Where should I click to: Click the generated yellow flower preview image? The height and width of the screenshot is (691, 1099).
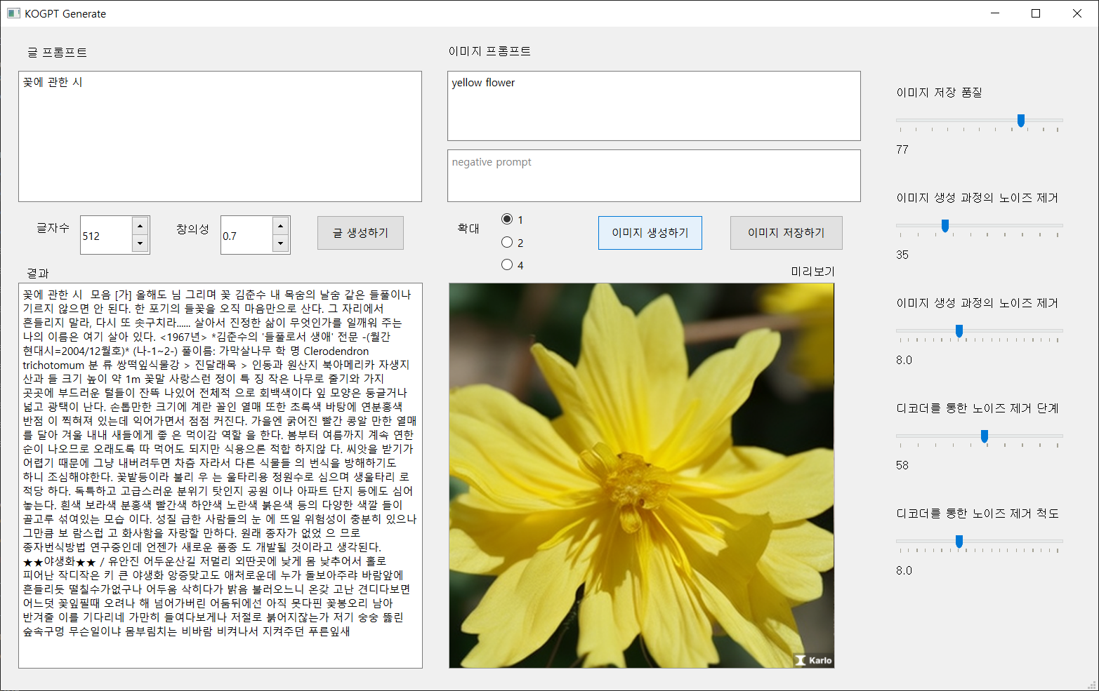click(641, 476)
